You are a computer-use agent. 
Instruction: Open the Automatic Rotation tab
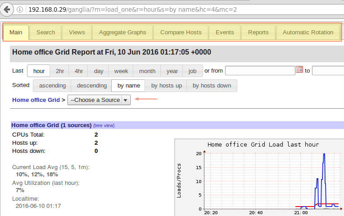(x=308, y=32)
